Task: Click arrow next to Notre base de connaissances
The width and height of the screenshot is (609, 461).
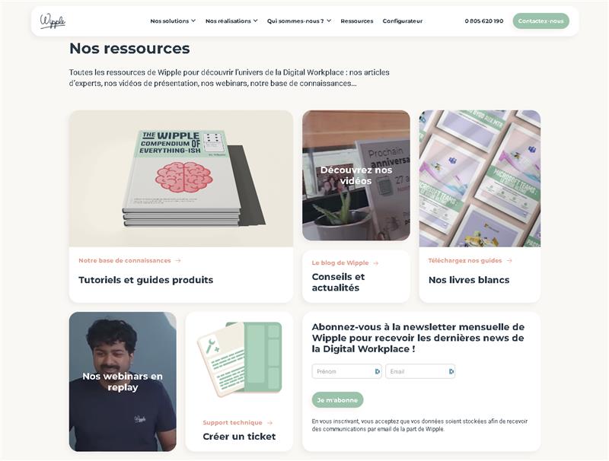Action: pyautogui.click(x=178, y=260)
